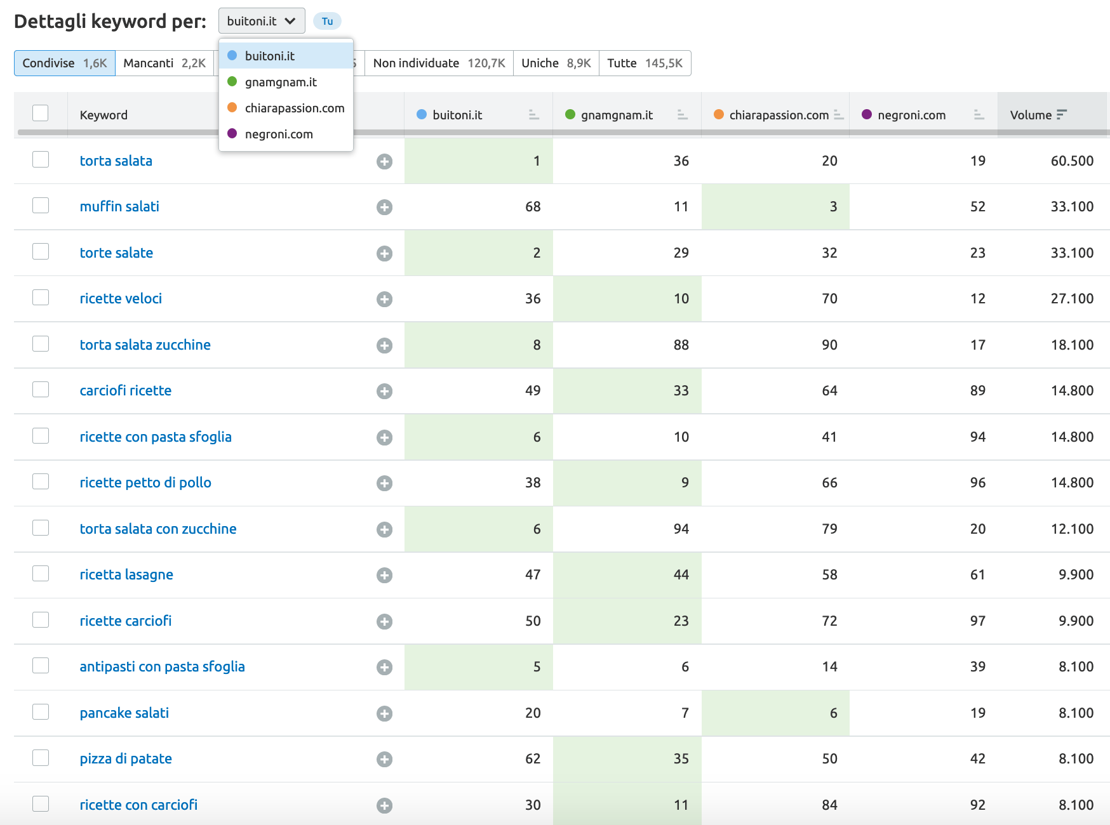Choose gnamgnam.it from the dropdown list
1110x825 pixels.
[280, 82]
